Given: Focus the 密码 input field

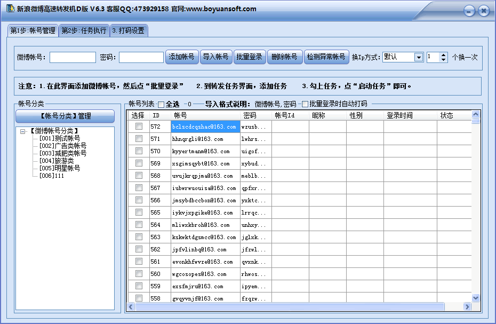Looking at the screenshot, I should pos(141,57).
